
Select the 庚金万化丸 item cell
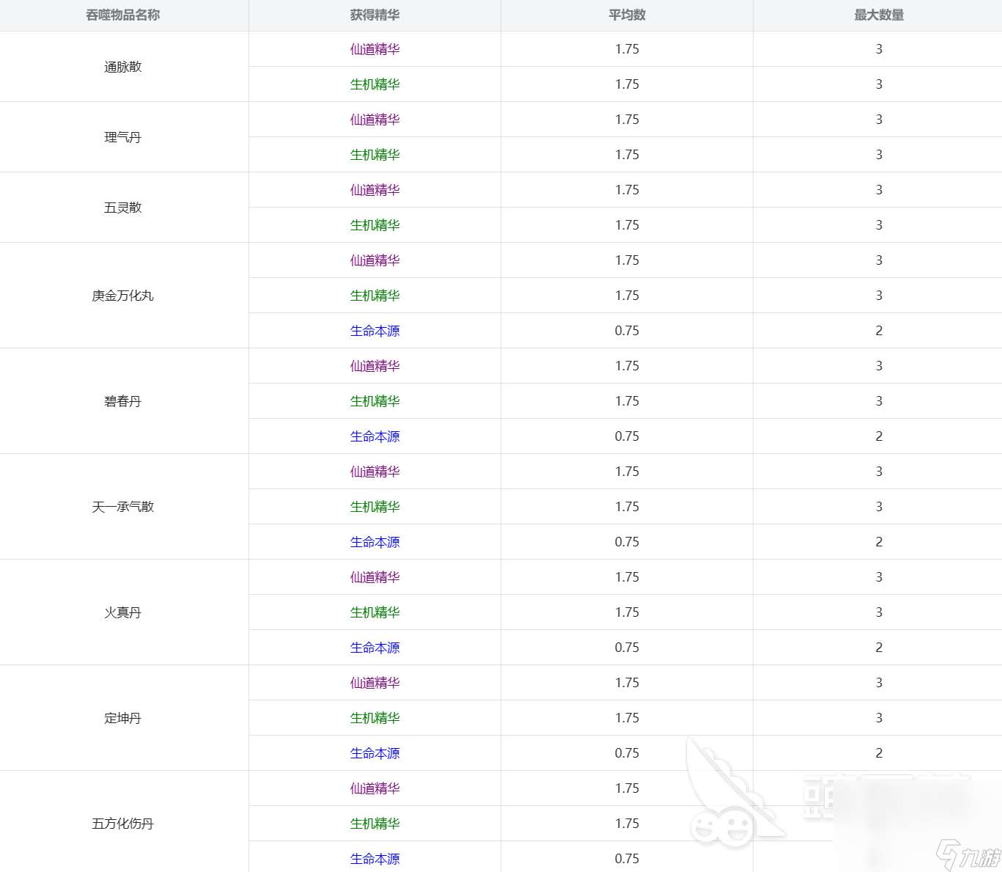[x=123, y=296]
